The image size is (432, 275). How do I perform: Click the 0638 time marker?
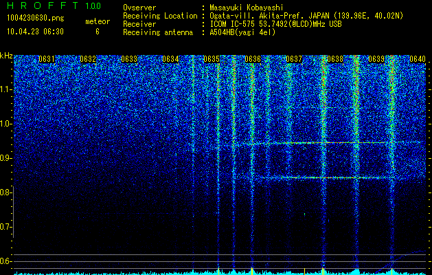335,59
